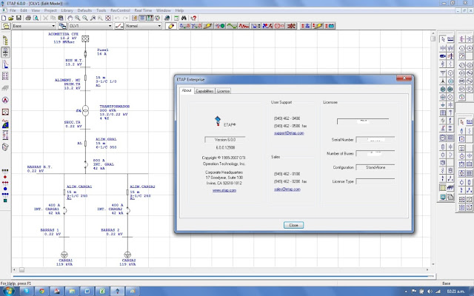474x296 pixels.
Task: Select the TRANSFORMADOR symbol on the diagram
Action: 86,110
